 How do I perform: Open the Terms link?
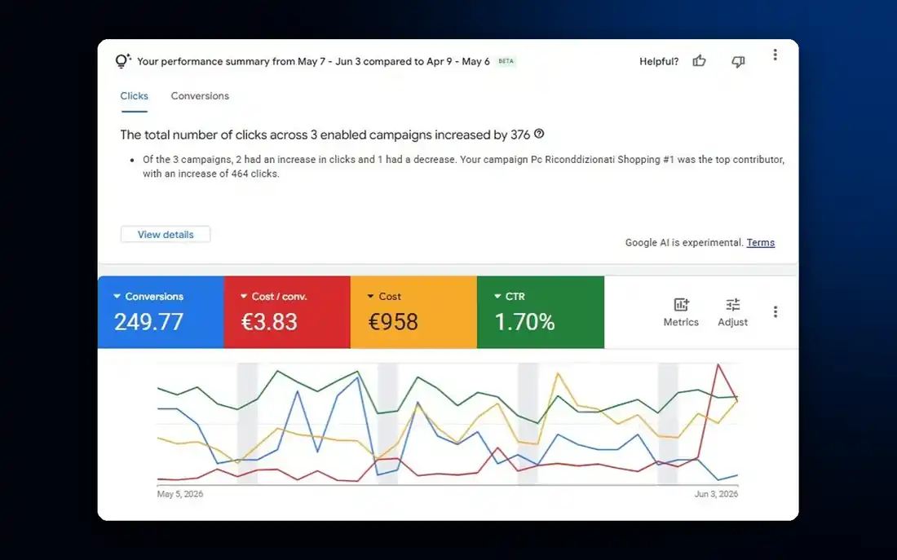point(760,243)
